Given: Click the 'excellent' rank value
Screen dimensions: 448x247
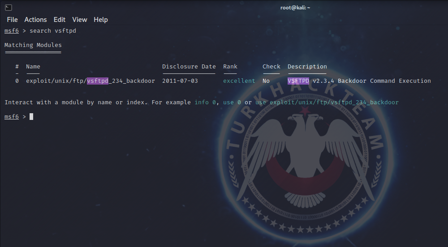Looking at the screenshot, I should [239, 81].
